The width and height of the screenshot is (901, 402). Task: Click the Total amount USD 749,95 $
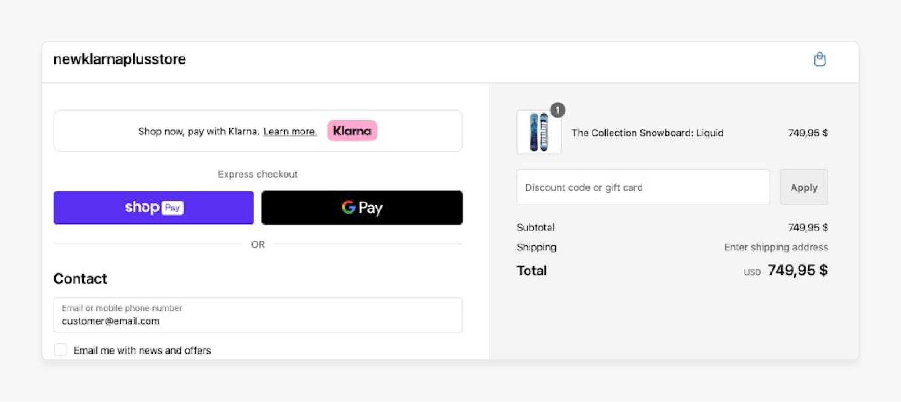coord(786,270)
